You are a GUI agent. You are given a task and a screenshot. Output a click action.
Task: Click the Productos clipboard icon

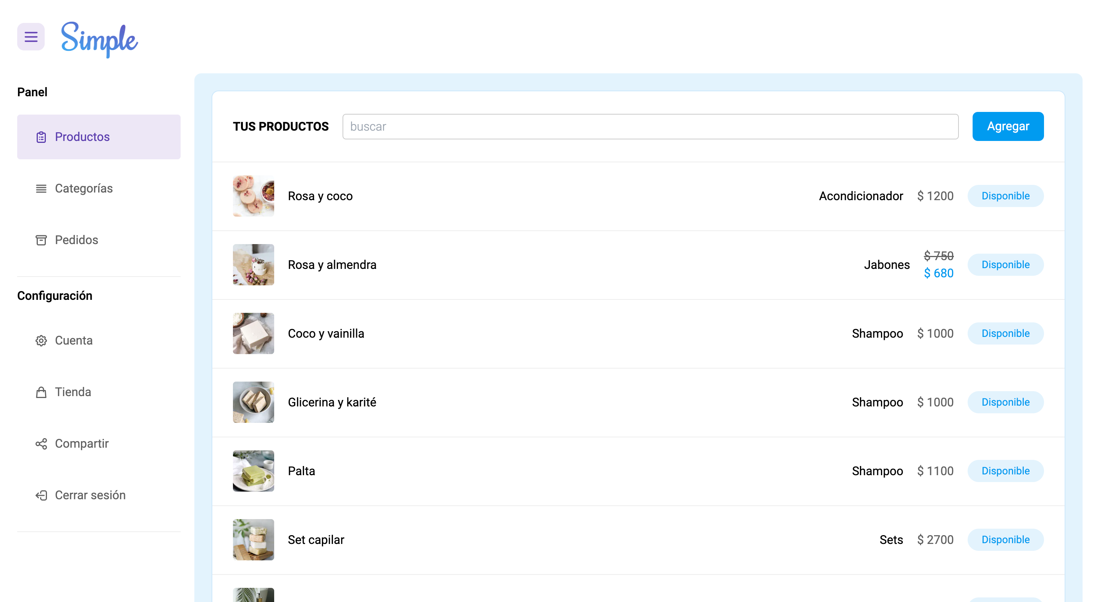[x=41, y=137]
